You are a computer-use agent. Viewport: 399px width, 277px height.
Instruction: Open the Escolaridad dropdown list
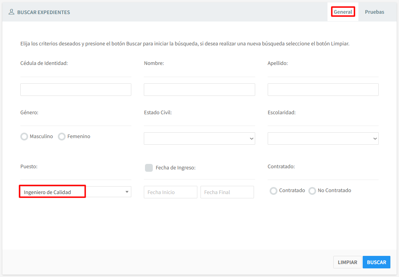[x=323, y=138]
